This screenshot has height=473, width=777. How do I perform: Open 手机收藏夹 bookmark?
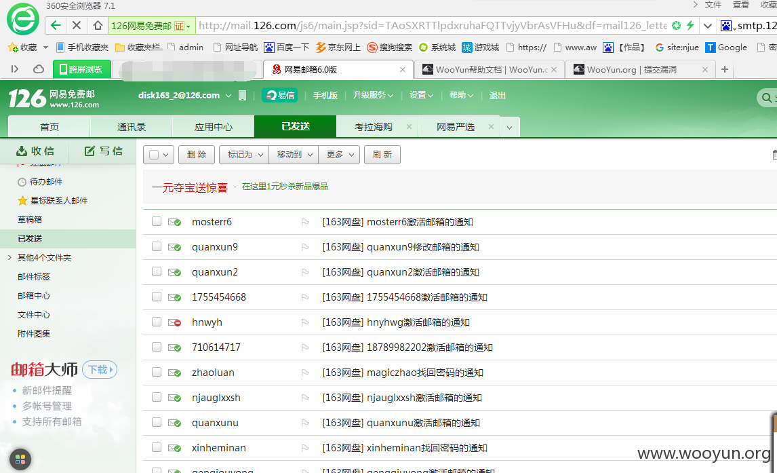(x=82, y=47)
